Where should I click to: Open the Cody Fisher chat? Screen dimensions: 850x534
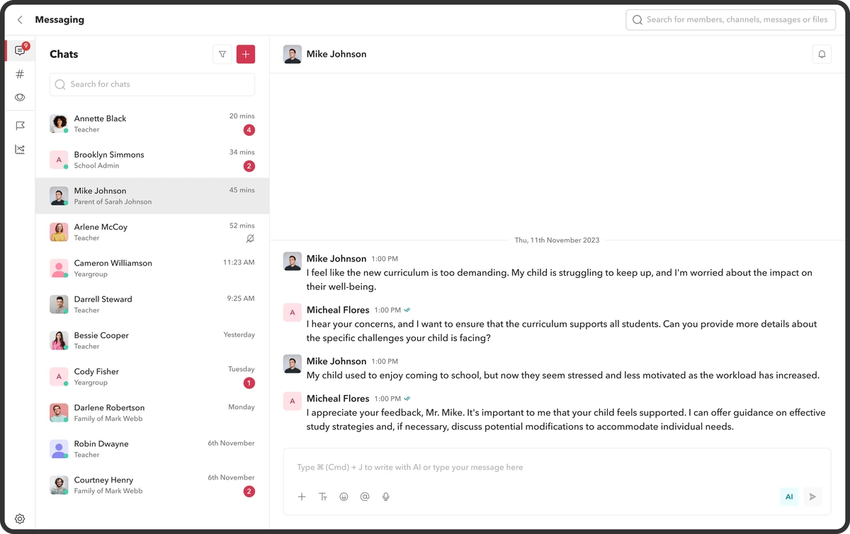pyautogui.click(x=152, y=376)
